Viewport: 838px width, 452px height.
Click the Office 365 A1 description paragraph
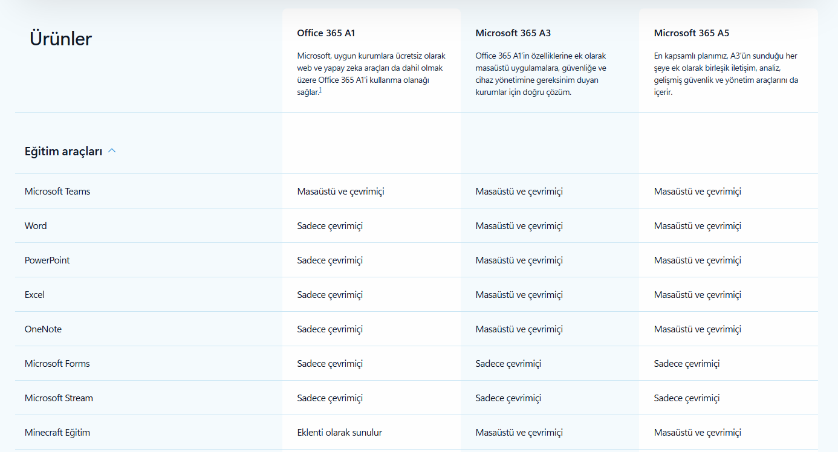click(371, 74)
